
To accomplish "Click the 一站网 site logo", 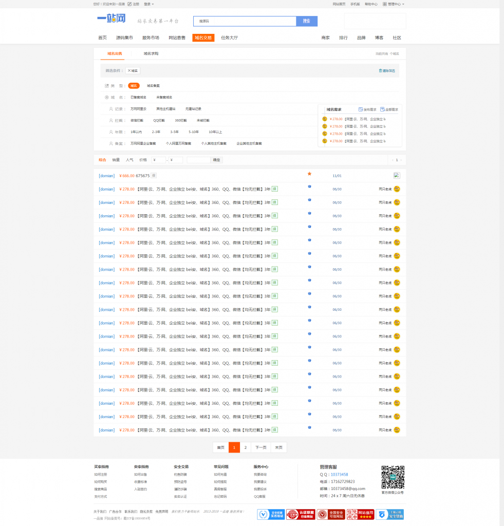I will coord(111,18).
